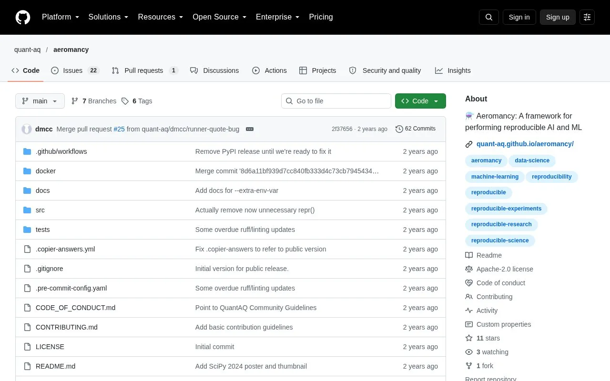Open the src folder

tap(40, 210)
